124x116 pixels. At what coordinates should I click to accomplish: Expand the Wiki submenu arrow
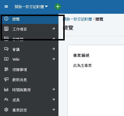[x=53, y=59]
